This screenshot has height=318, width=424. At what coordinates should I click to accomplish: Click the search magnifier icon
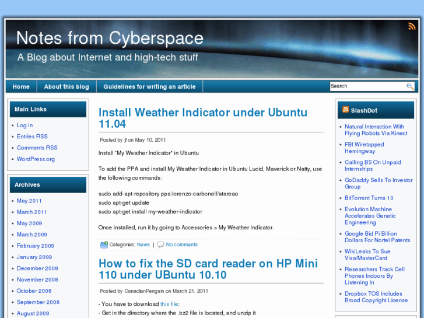pos(410,86)
